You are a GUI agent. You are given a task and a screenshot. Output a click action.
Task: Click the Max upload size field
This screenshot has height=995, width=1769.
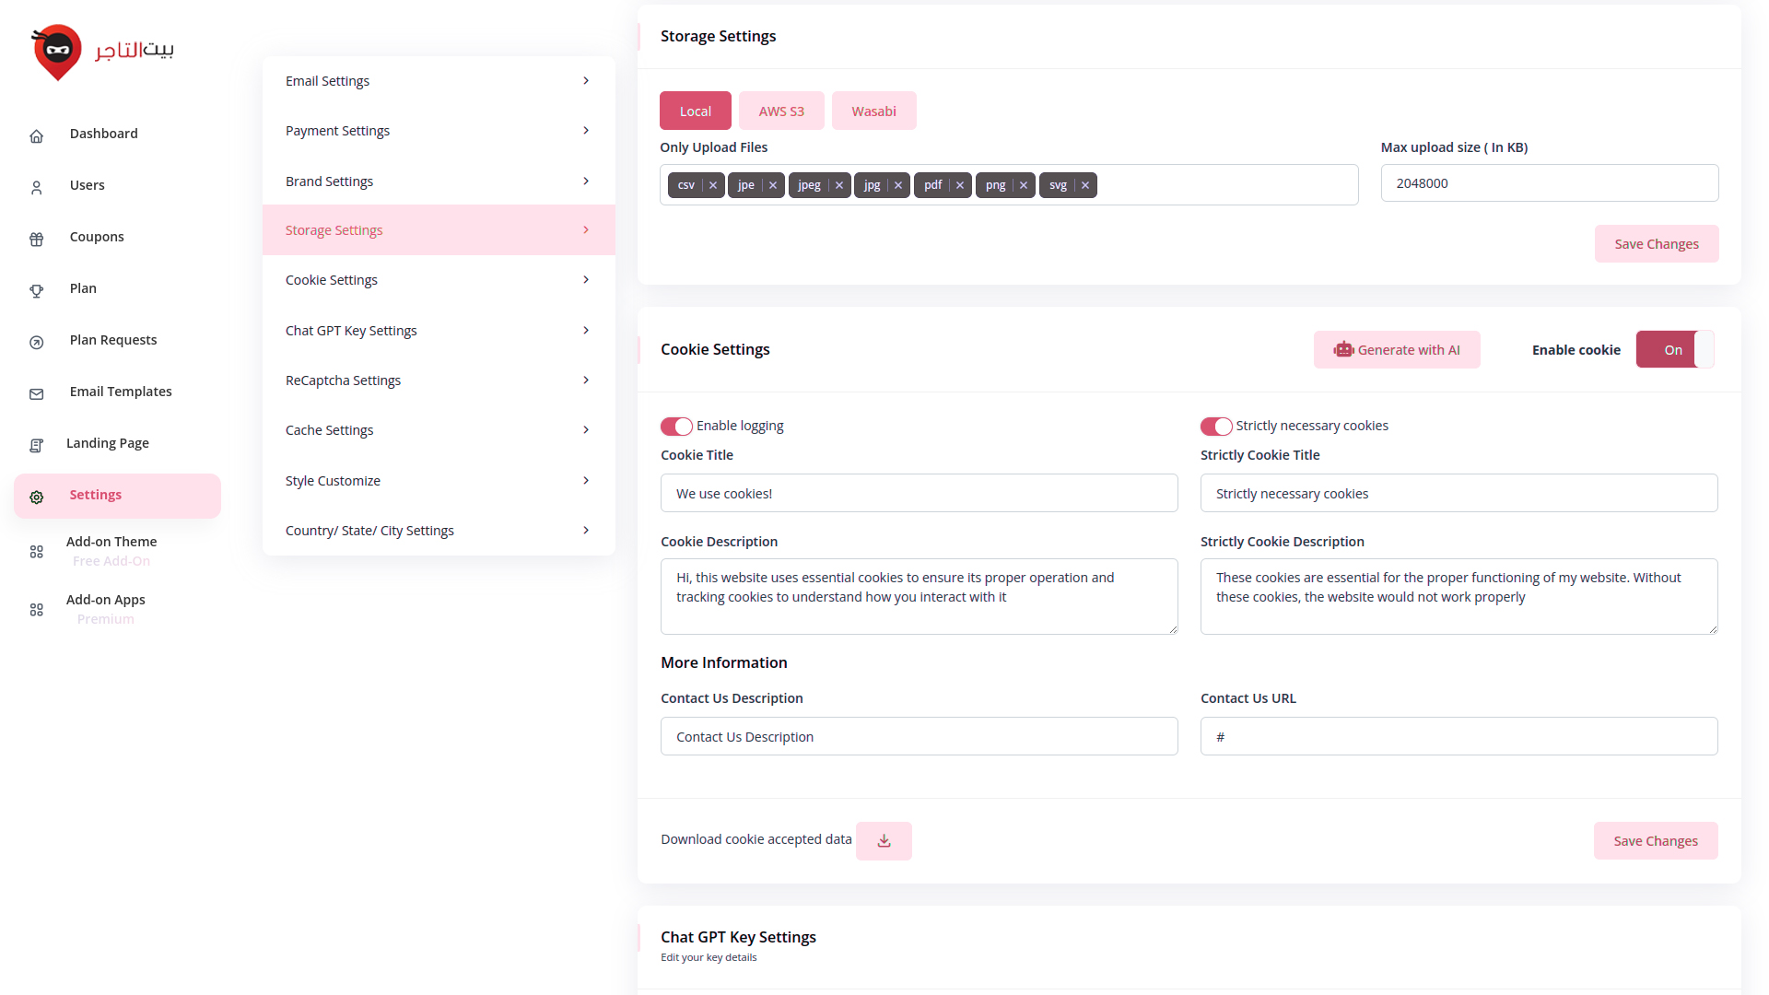pos(1549,183)
